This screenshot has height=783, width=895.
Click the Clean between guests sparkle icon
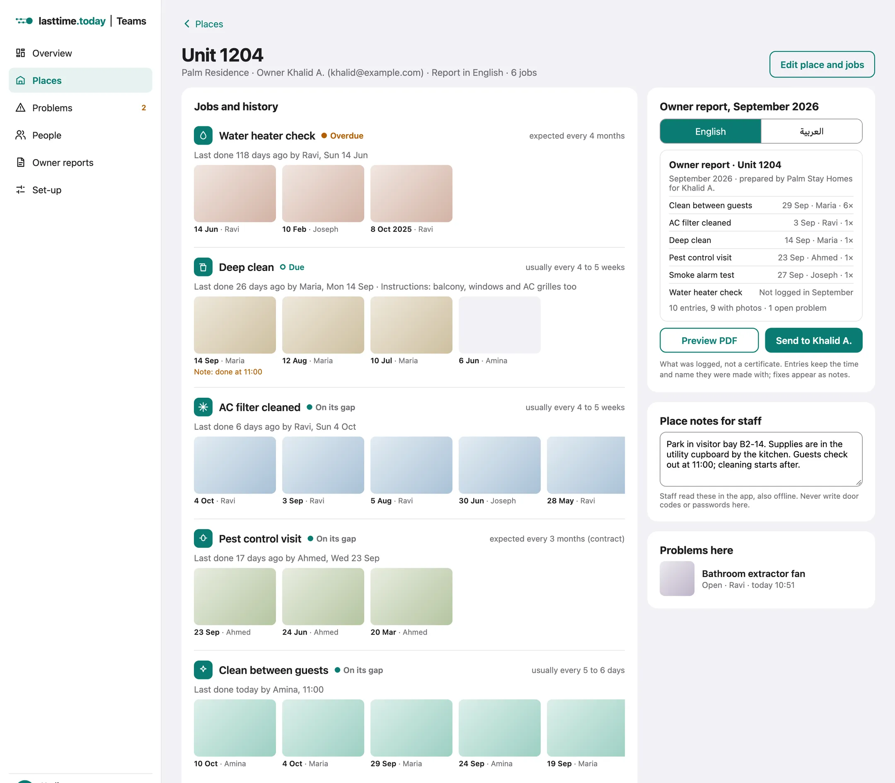point(203,670)
